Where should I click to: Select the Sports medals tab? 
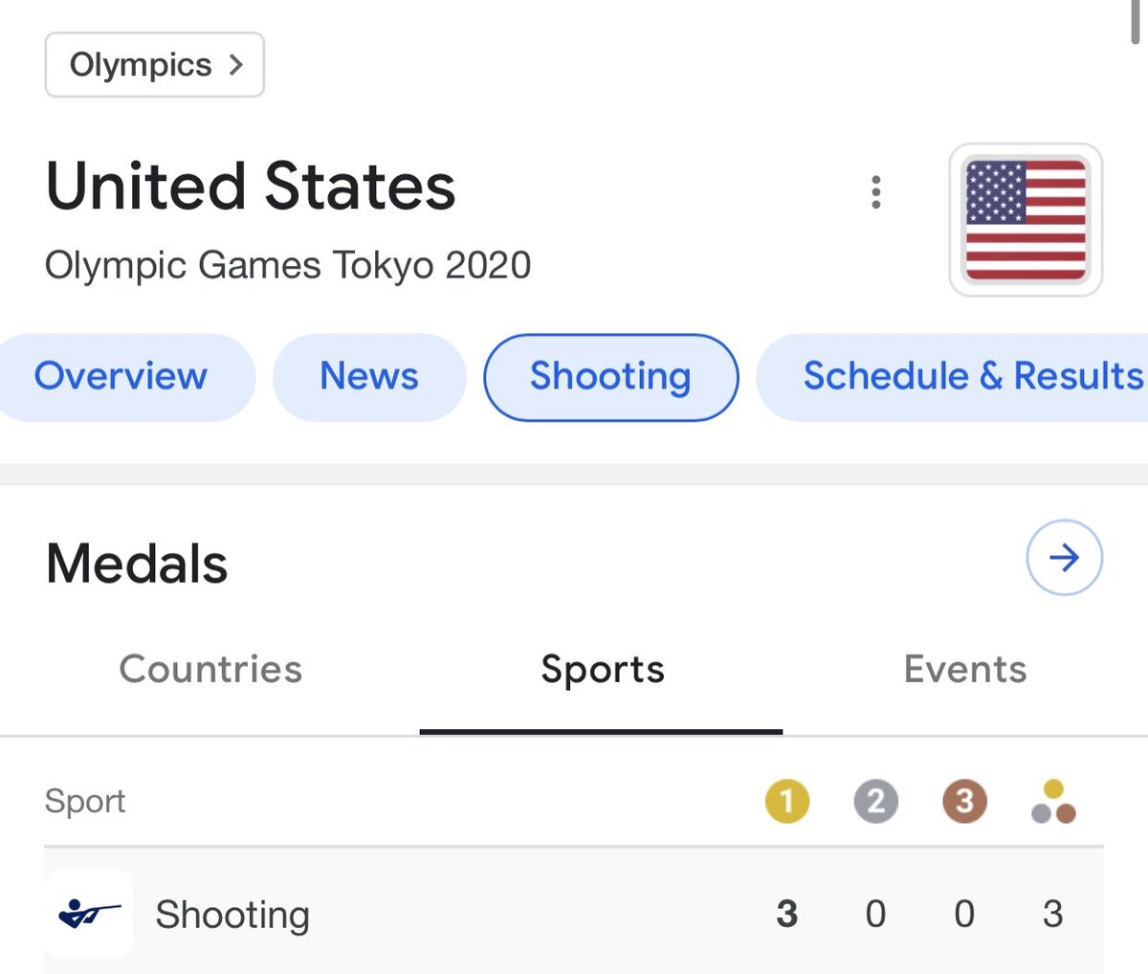(x=602, y=669)
